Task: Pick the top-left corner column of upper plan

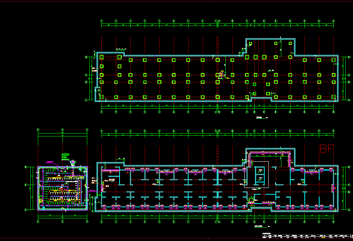Action: click(x=101, y=57)
